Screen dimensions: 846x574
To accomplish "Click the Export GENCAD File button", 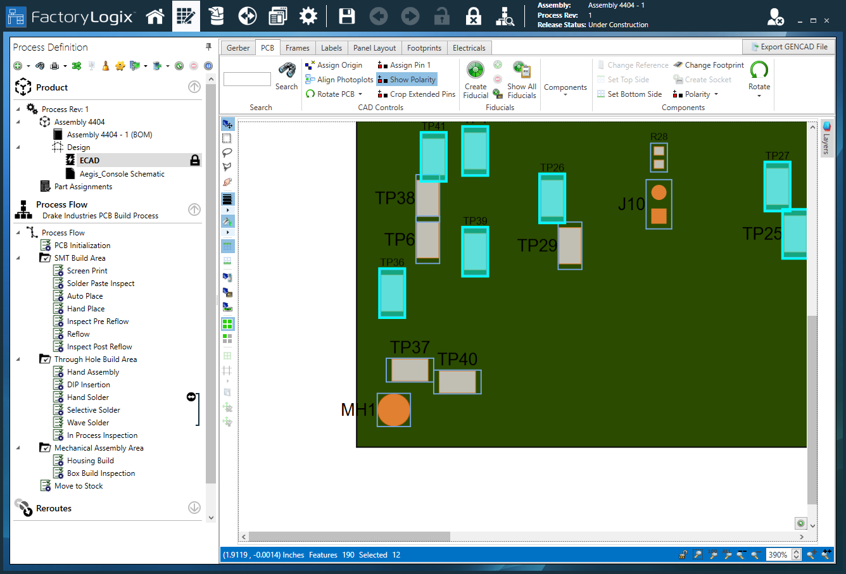I will (788, 47).
